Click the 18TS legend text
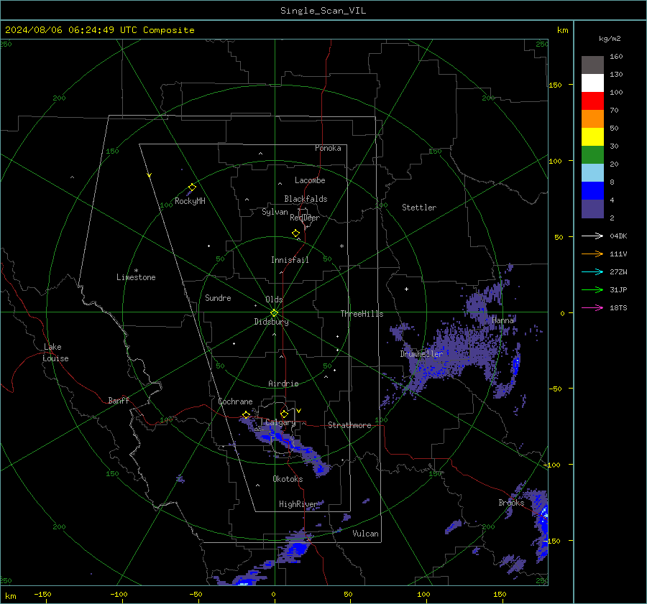Image resolution: width=647 pixels, height=604 pixels. (618, 307)
